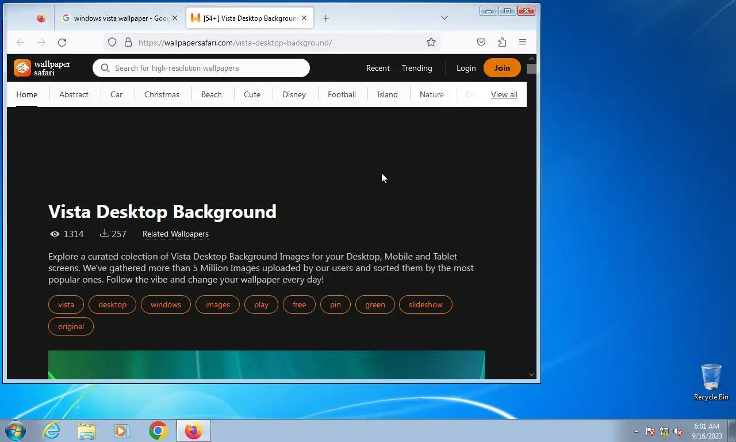Screen dimensions: 736x442
Task: Open the Disney category
Action: (294, 94)
